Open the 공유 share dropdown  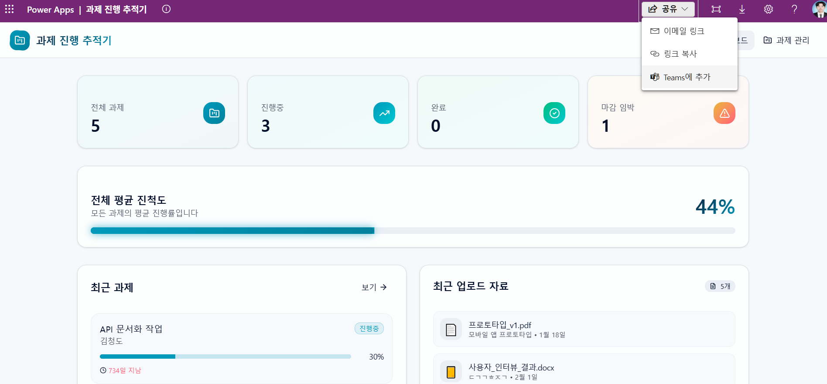668,9
